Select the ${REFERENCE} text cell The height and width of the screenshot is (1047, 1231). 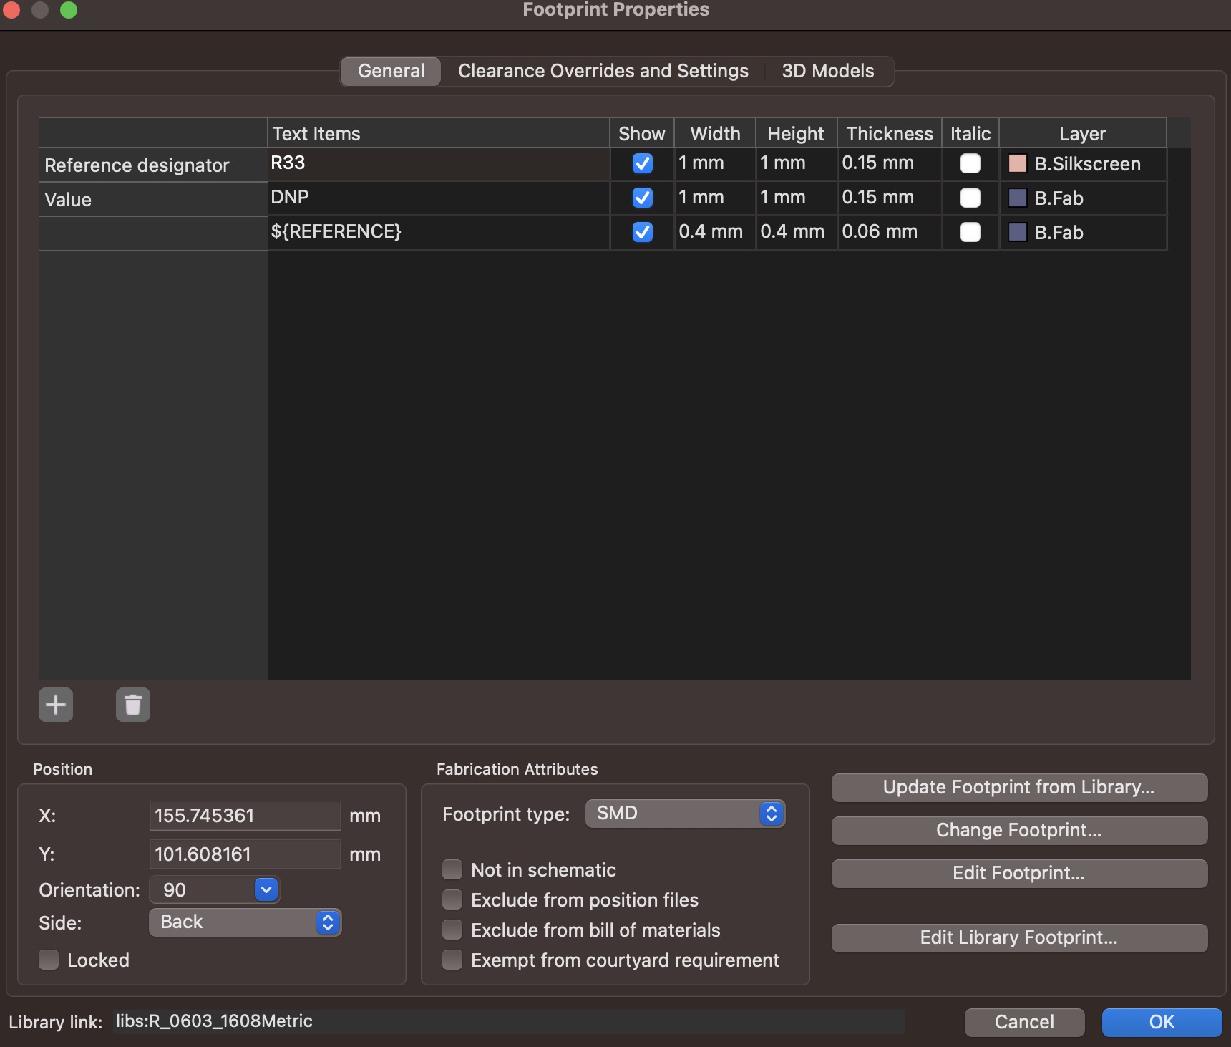coord(438,233)
